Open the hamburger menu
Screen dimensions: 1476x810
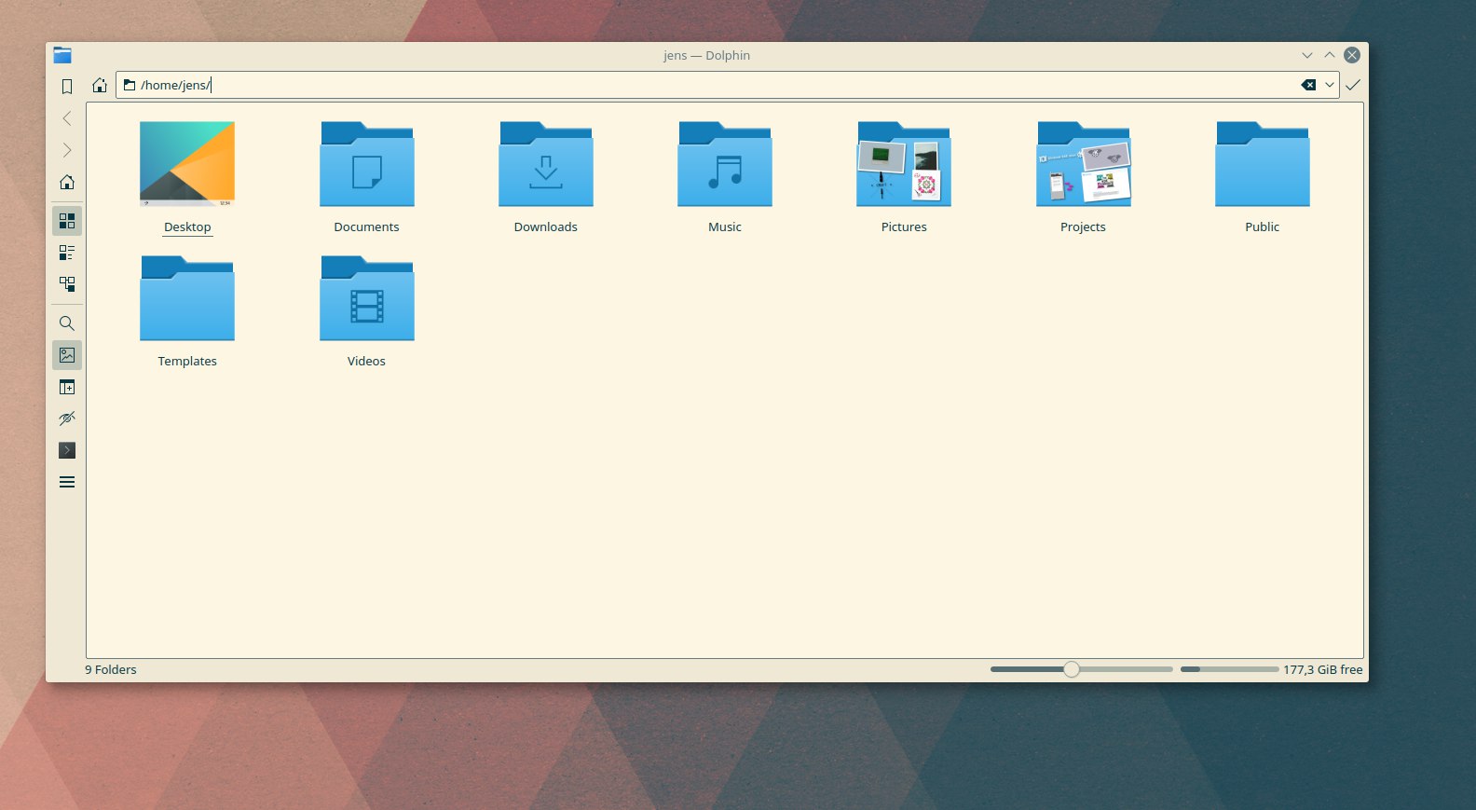[x=67, y=482]
